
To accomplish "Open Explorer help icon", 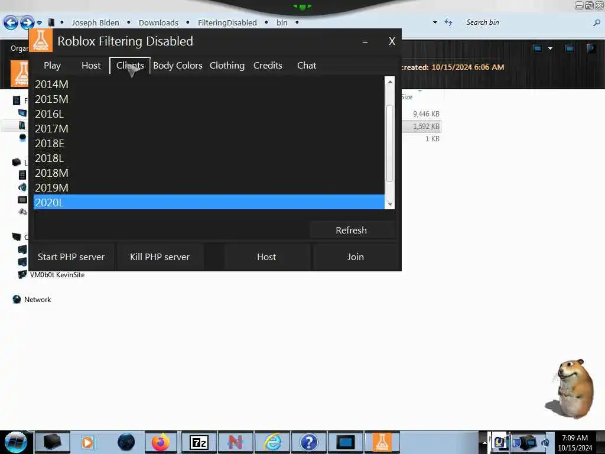I will (591, 48).
